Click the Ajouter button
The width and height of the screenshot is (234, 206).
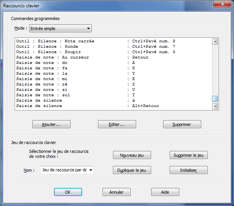coord(51,124)
